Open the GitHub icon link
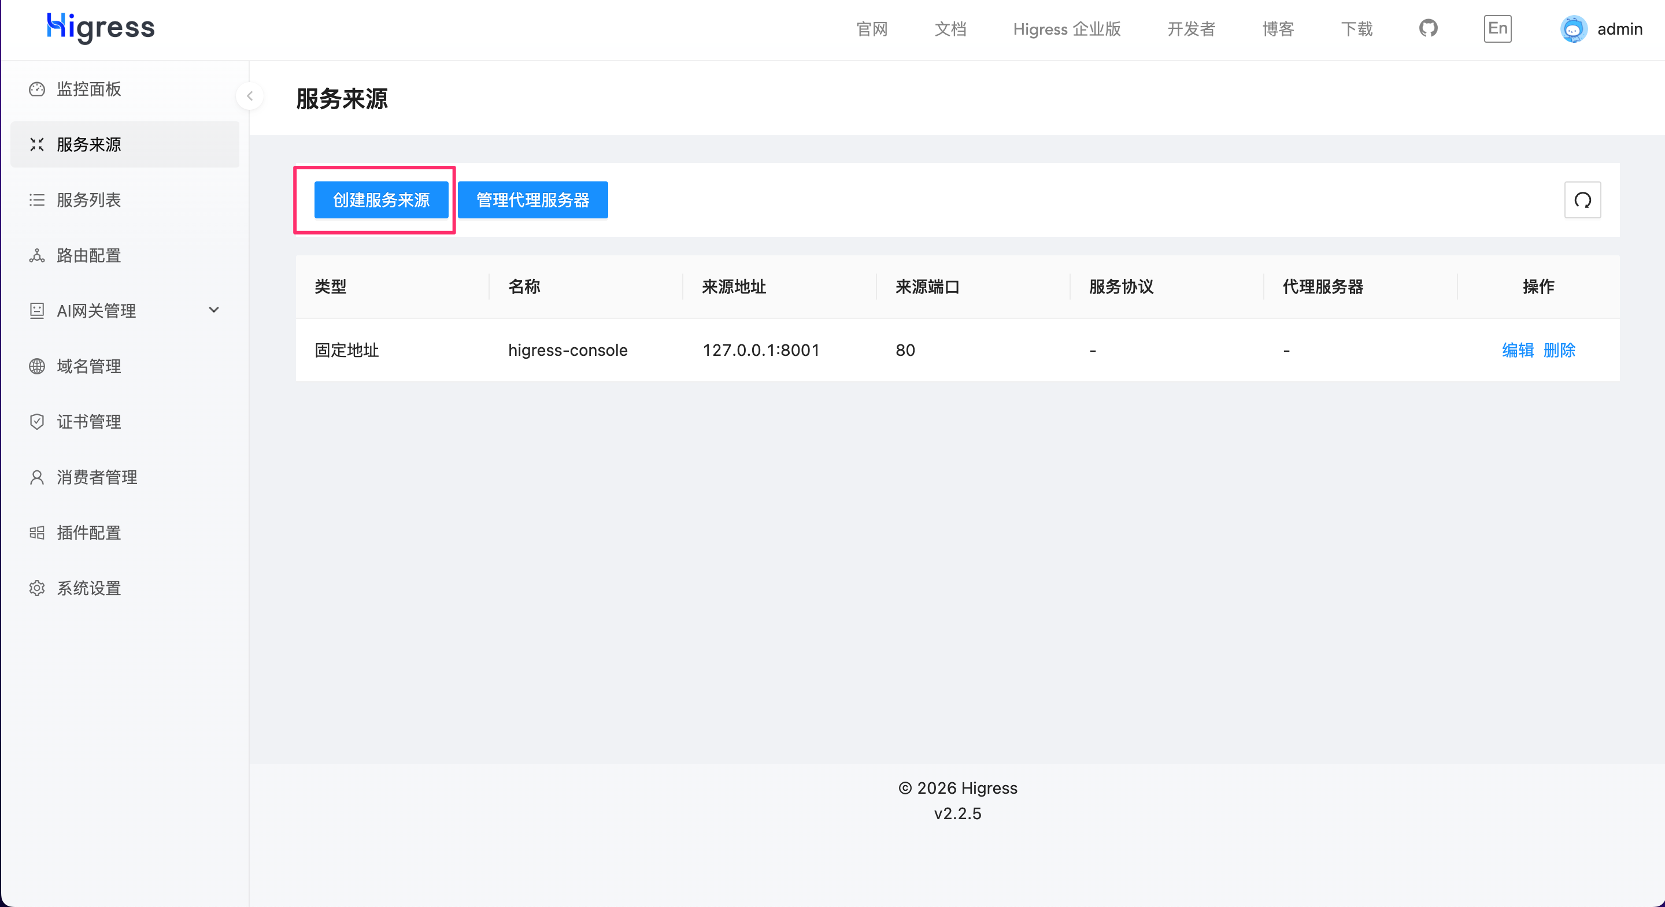This screenshot has width=1665, height=907. pos(1429,28)
